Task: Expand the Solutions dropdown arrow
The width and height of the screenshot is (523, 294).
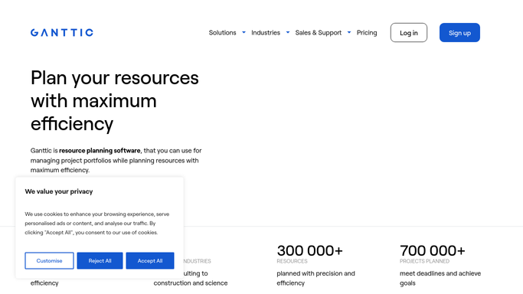Action: 244,32
